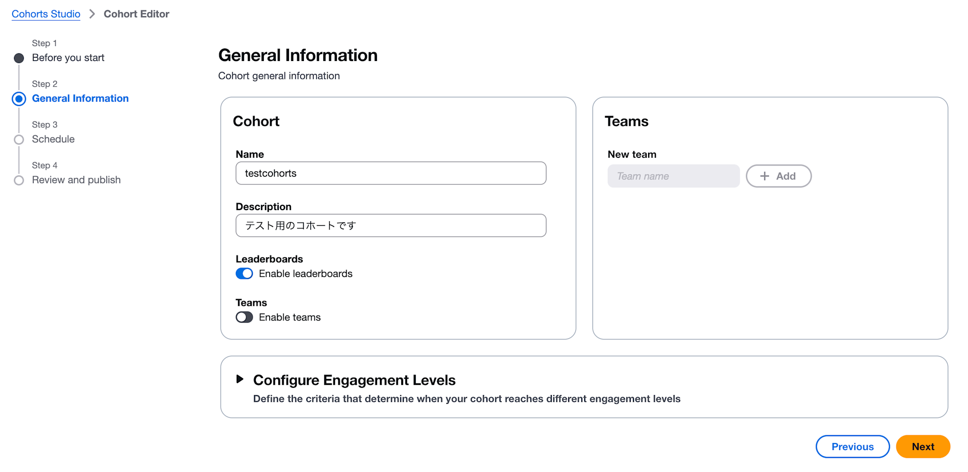Click the Step 1 filled circle indicator
The width and height of the screenshot is (968, 472).
point(19,58)
